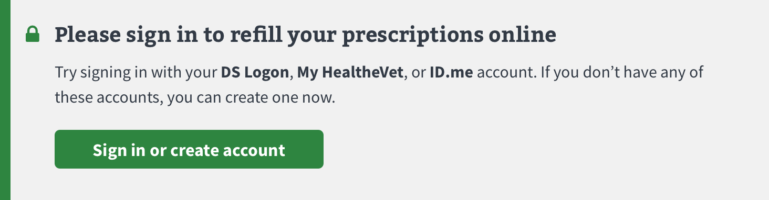Click the Sign in or create account button

click(x=189, y=149)
